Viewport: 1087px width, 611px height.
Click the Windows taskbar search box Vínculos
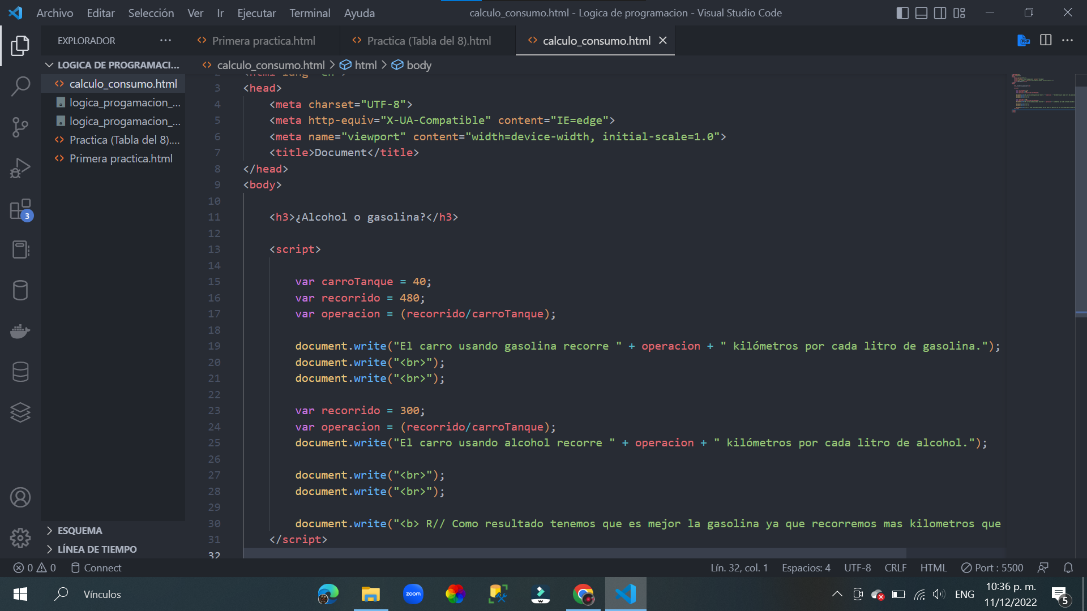coord(102,594)
